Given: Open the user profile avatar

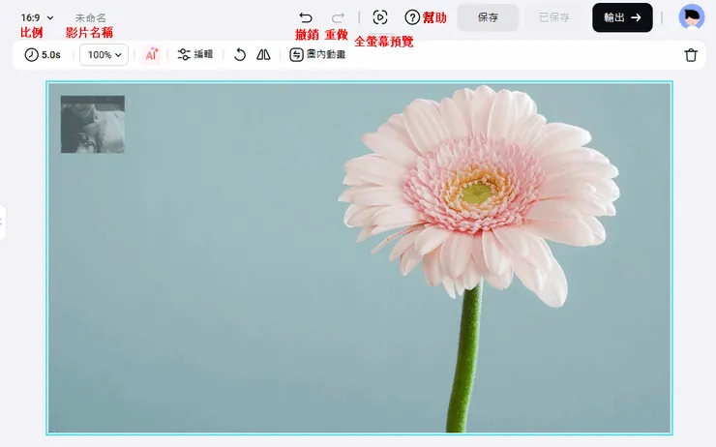Looking at the screenshot, I should pyautogui.click(x=691, y=17).
